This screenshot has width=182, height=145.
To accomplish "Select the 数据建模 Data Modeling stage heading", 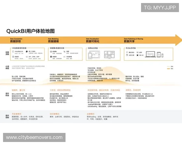I will pyautogui.click(x=53, y=40).
